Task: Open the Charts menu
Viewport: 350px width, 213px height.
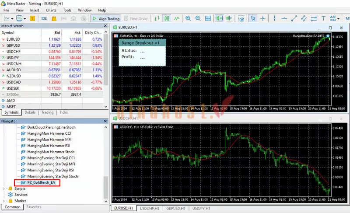Action: 51,10
